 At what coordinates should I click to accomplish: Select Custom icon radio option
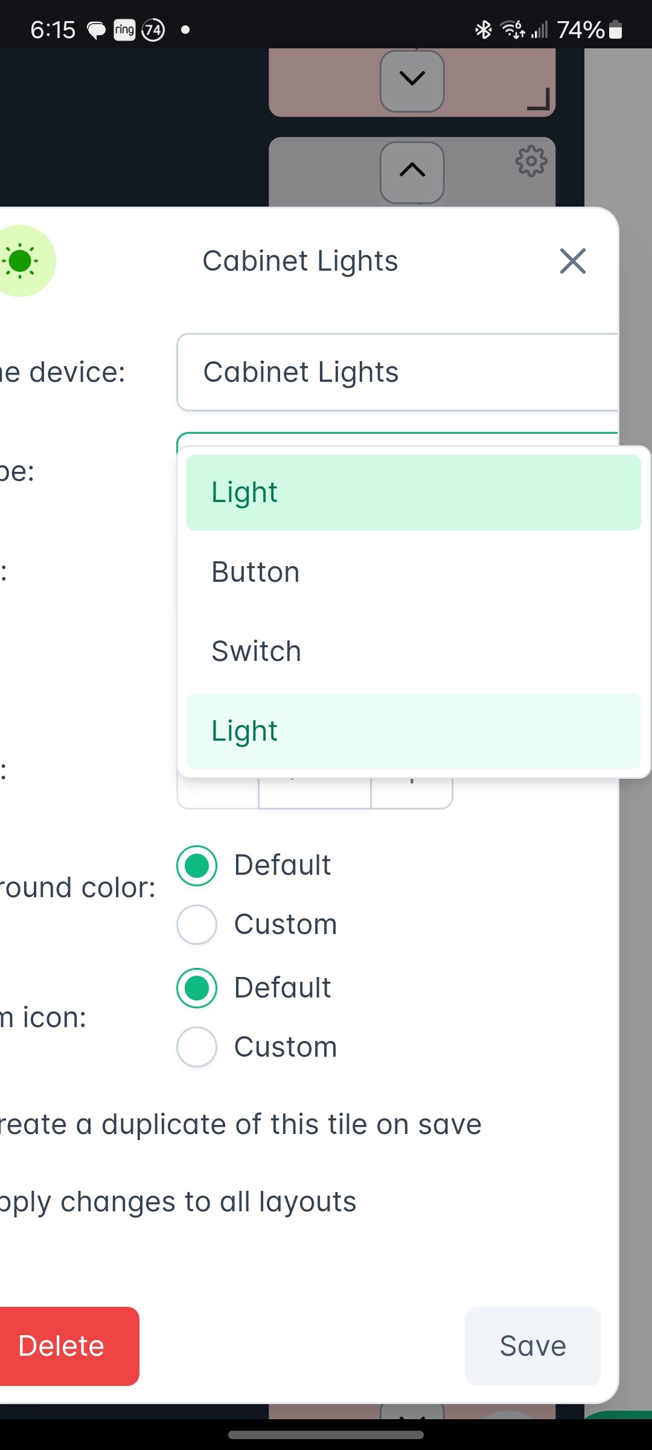[x=197, y=1047]
